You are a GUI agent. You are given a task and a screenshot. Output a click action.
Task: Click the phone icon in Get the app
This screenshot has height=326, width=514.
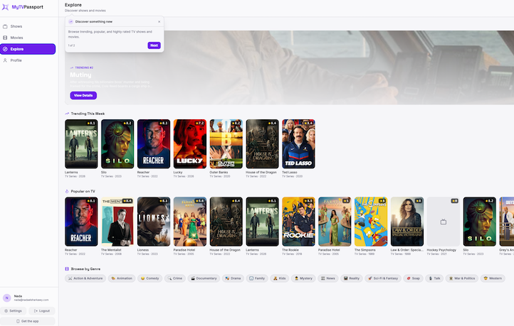(x=18, y=321)
